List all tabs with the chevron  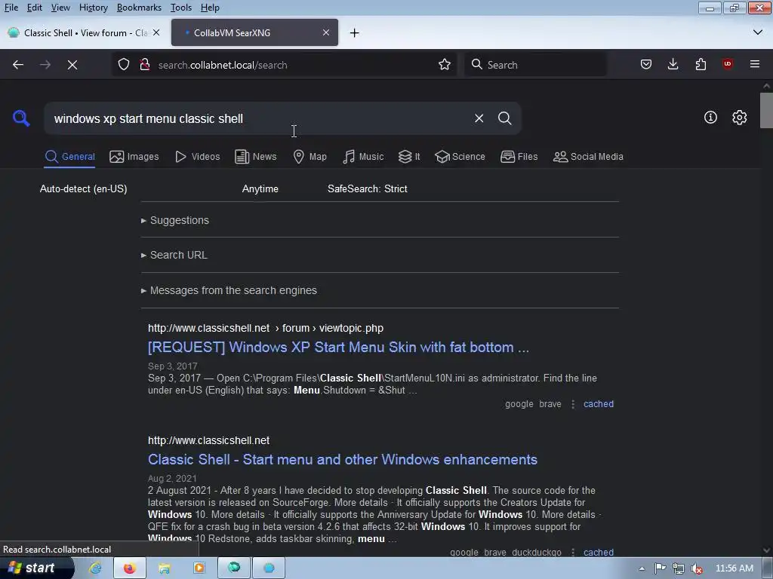point(758,32)
